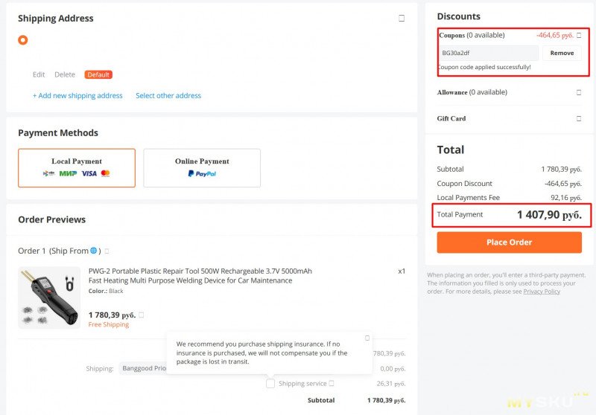The height and width of the screenshot is (415, 596).
Task: Enable the Shipping service insurance checkbox
Action: click(x=270, y=384)
